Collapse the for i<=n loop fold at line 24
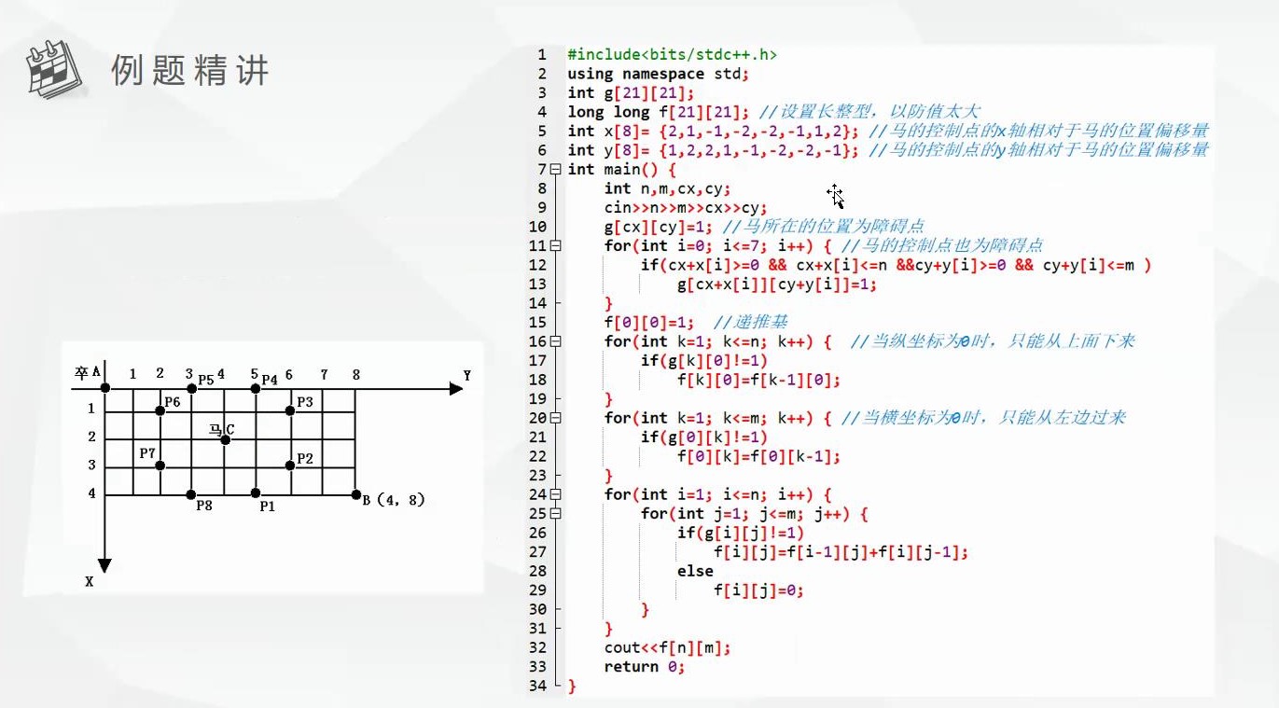Screen dimensions: 1279x708 click(x=556, y=494)
